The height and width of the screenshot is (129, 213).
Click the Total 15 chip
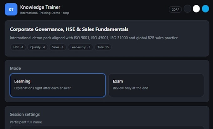[103, 47]
